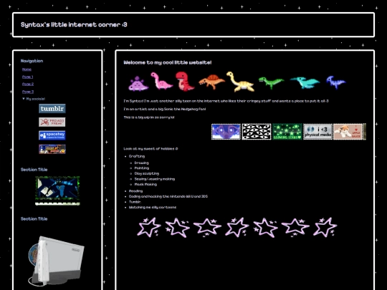Screen dimensions: 387x290
Task: Click the Wii console image in sidebar
Action: click(x=56, y=260)
